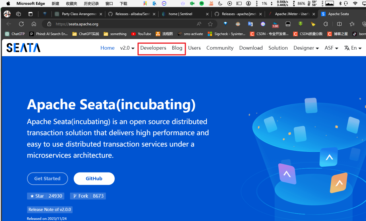Expand the ASF dropdown

331,48
